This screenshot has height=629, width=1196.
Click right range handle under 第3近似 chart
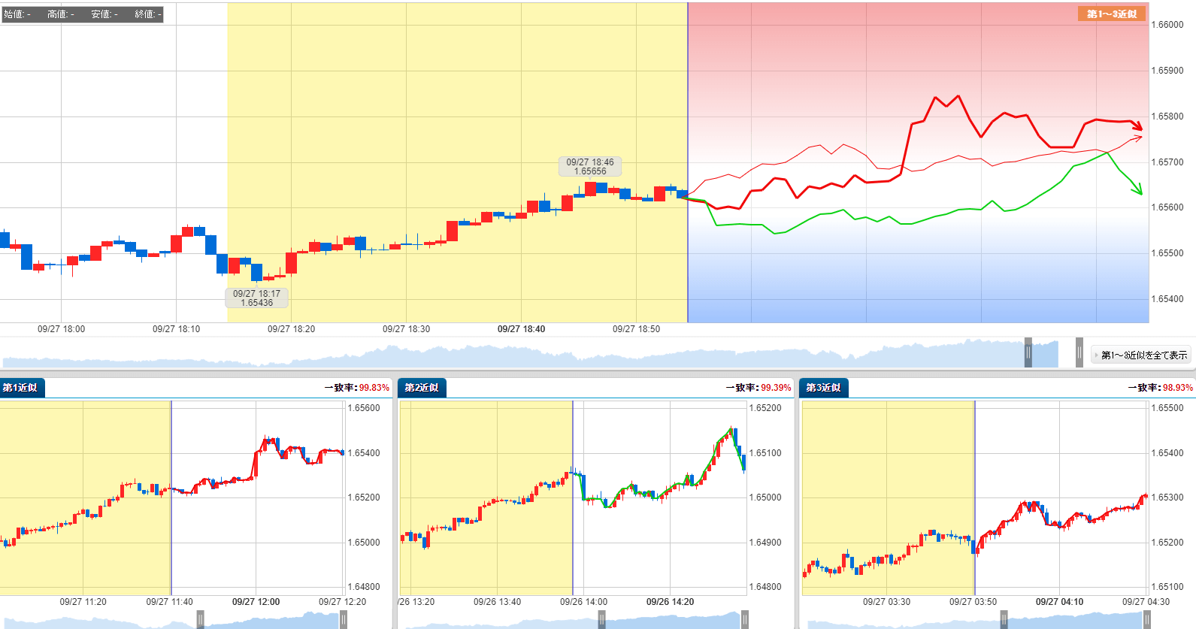[1146, 620]
